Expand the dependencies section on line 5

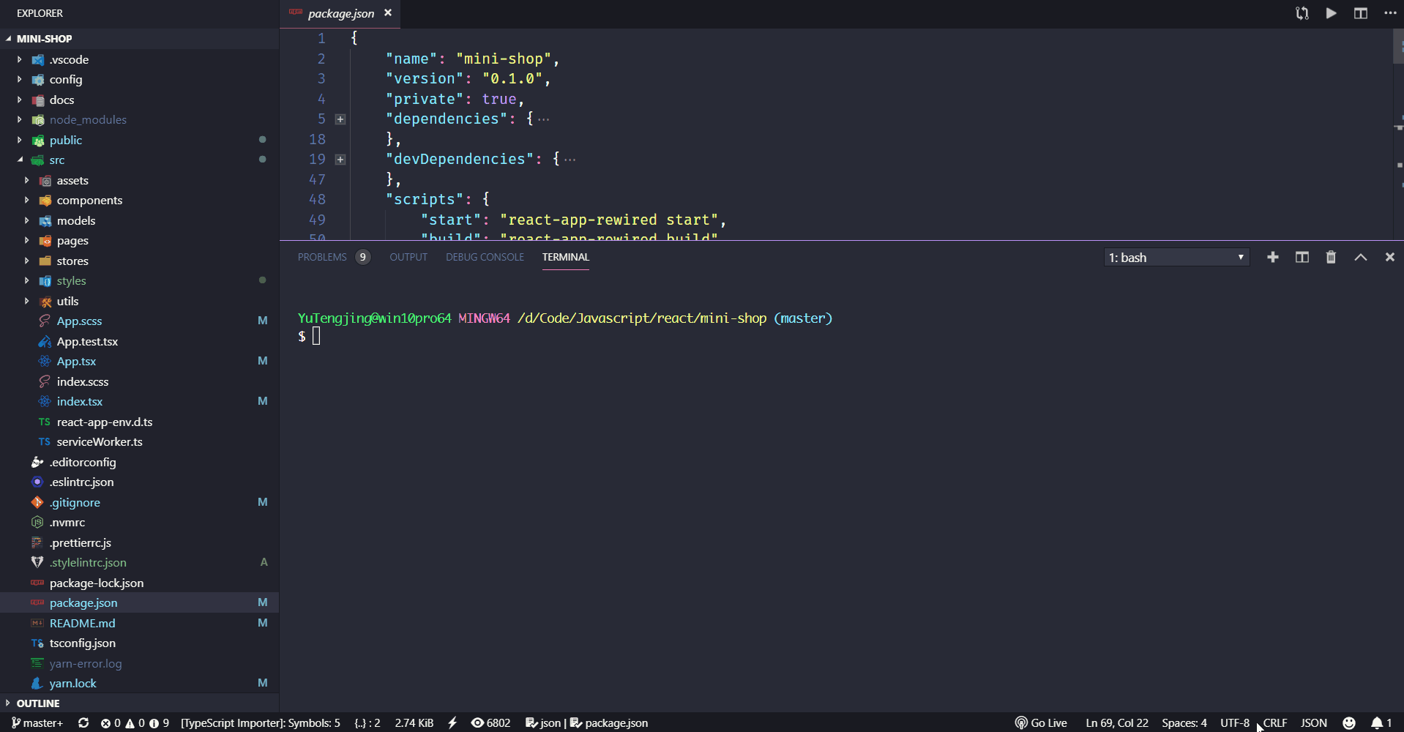(x=340, y=119)
